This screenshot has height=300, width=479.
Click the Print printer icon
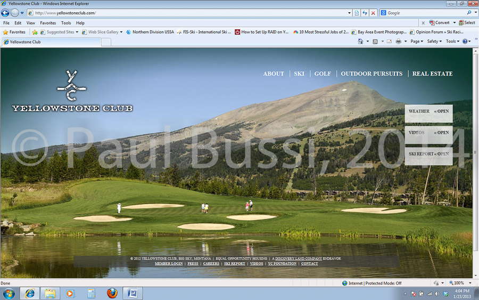click(x=398, y=41)
